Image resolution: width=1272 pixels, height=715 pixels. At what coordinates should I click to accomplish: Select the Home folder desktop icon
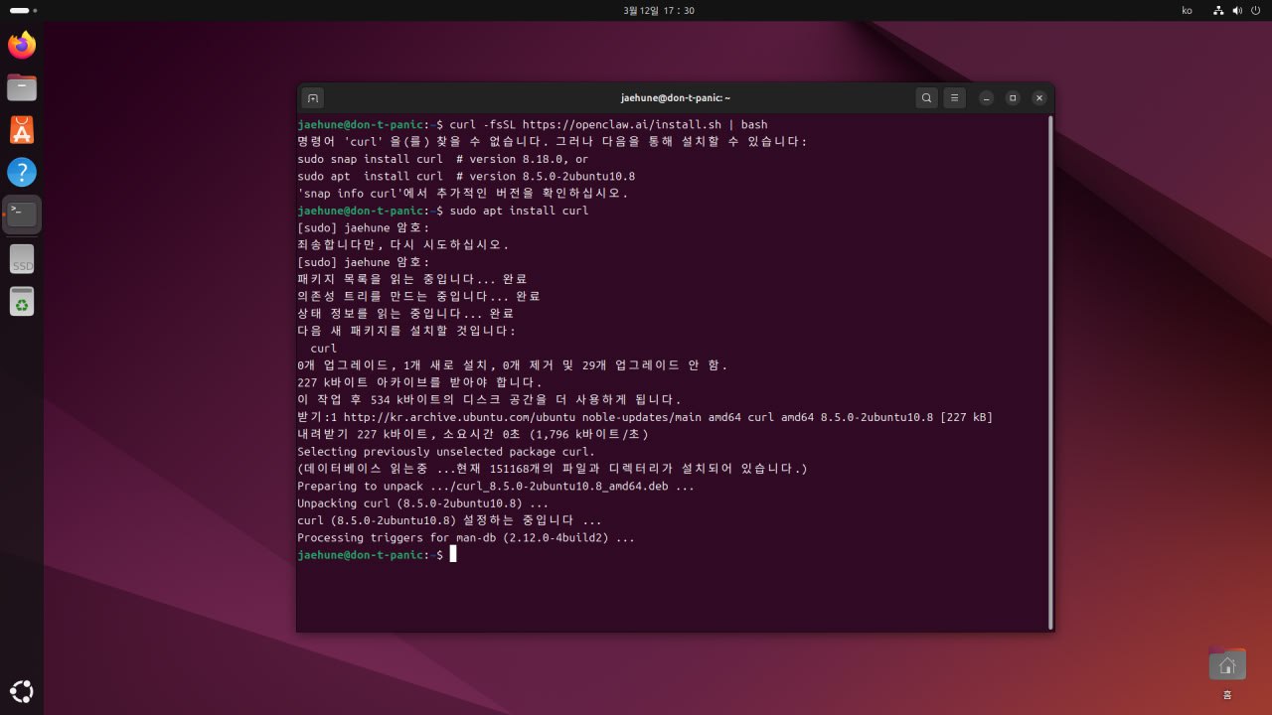(x=1227, y=665)
